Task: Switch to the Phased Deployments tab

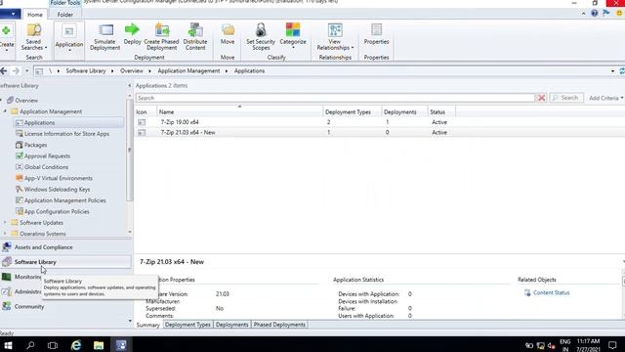Action: pyautogui.click(x=279, y=325)
